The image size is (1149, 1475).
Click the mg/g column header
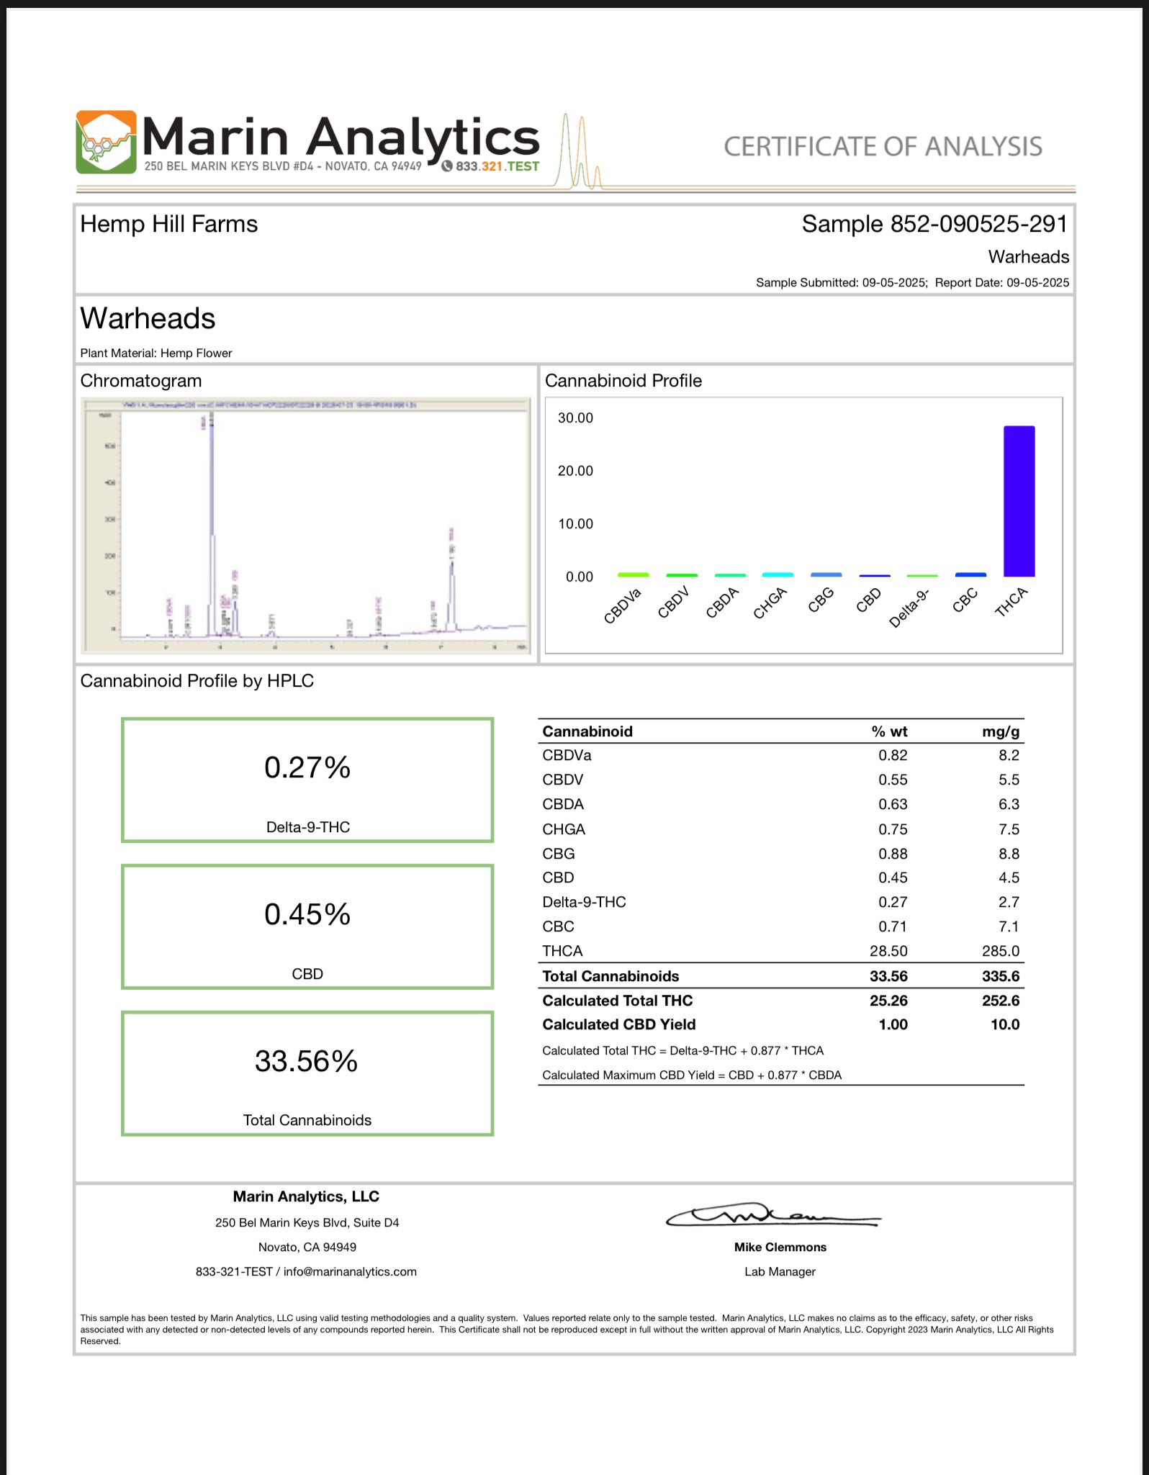click(1000, 731)
